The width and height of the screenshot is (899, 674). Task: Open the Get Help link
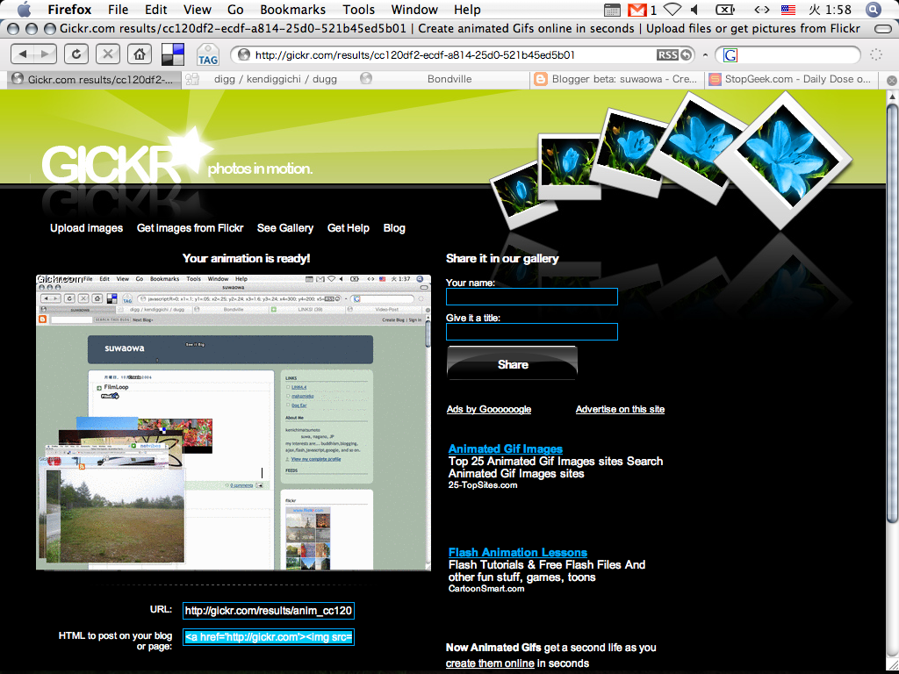click(x=348, y=228)
